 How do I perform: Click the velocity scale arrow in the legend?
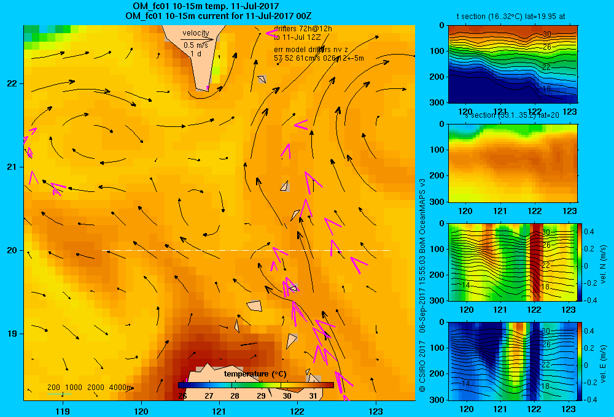pyautogui.click(x=197, y=39)
